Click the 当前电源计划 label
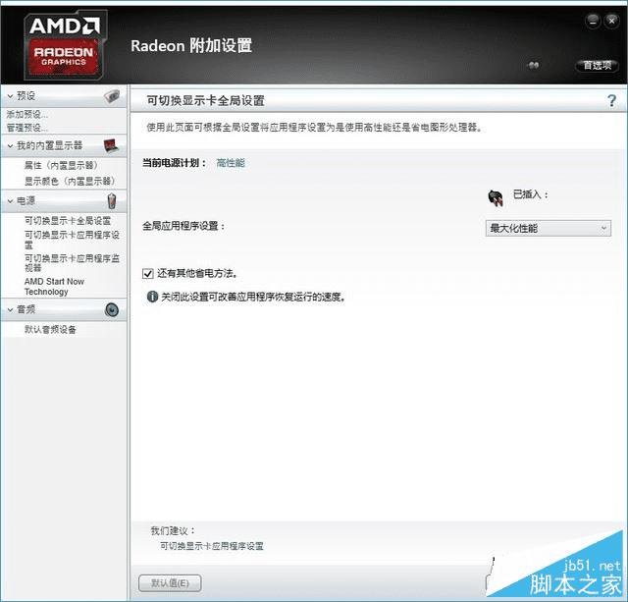 tap(175, 163)
